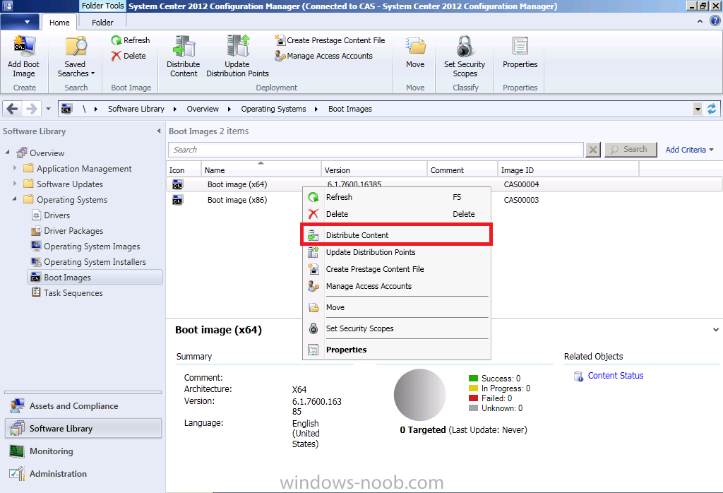
Task: Choose Distribute Content from the context menu
Action: 397,235
